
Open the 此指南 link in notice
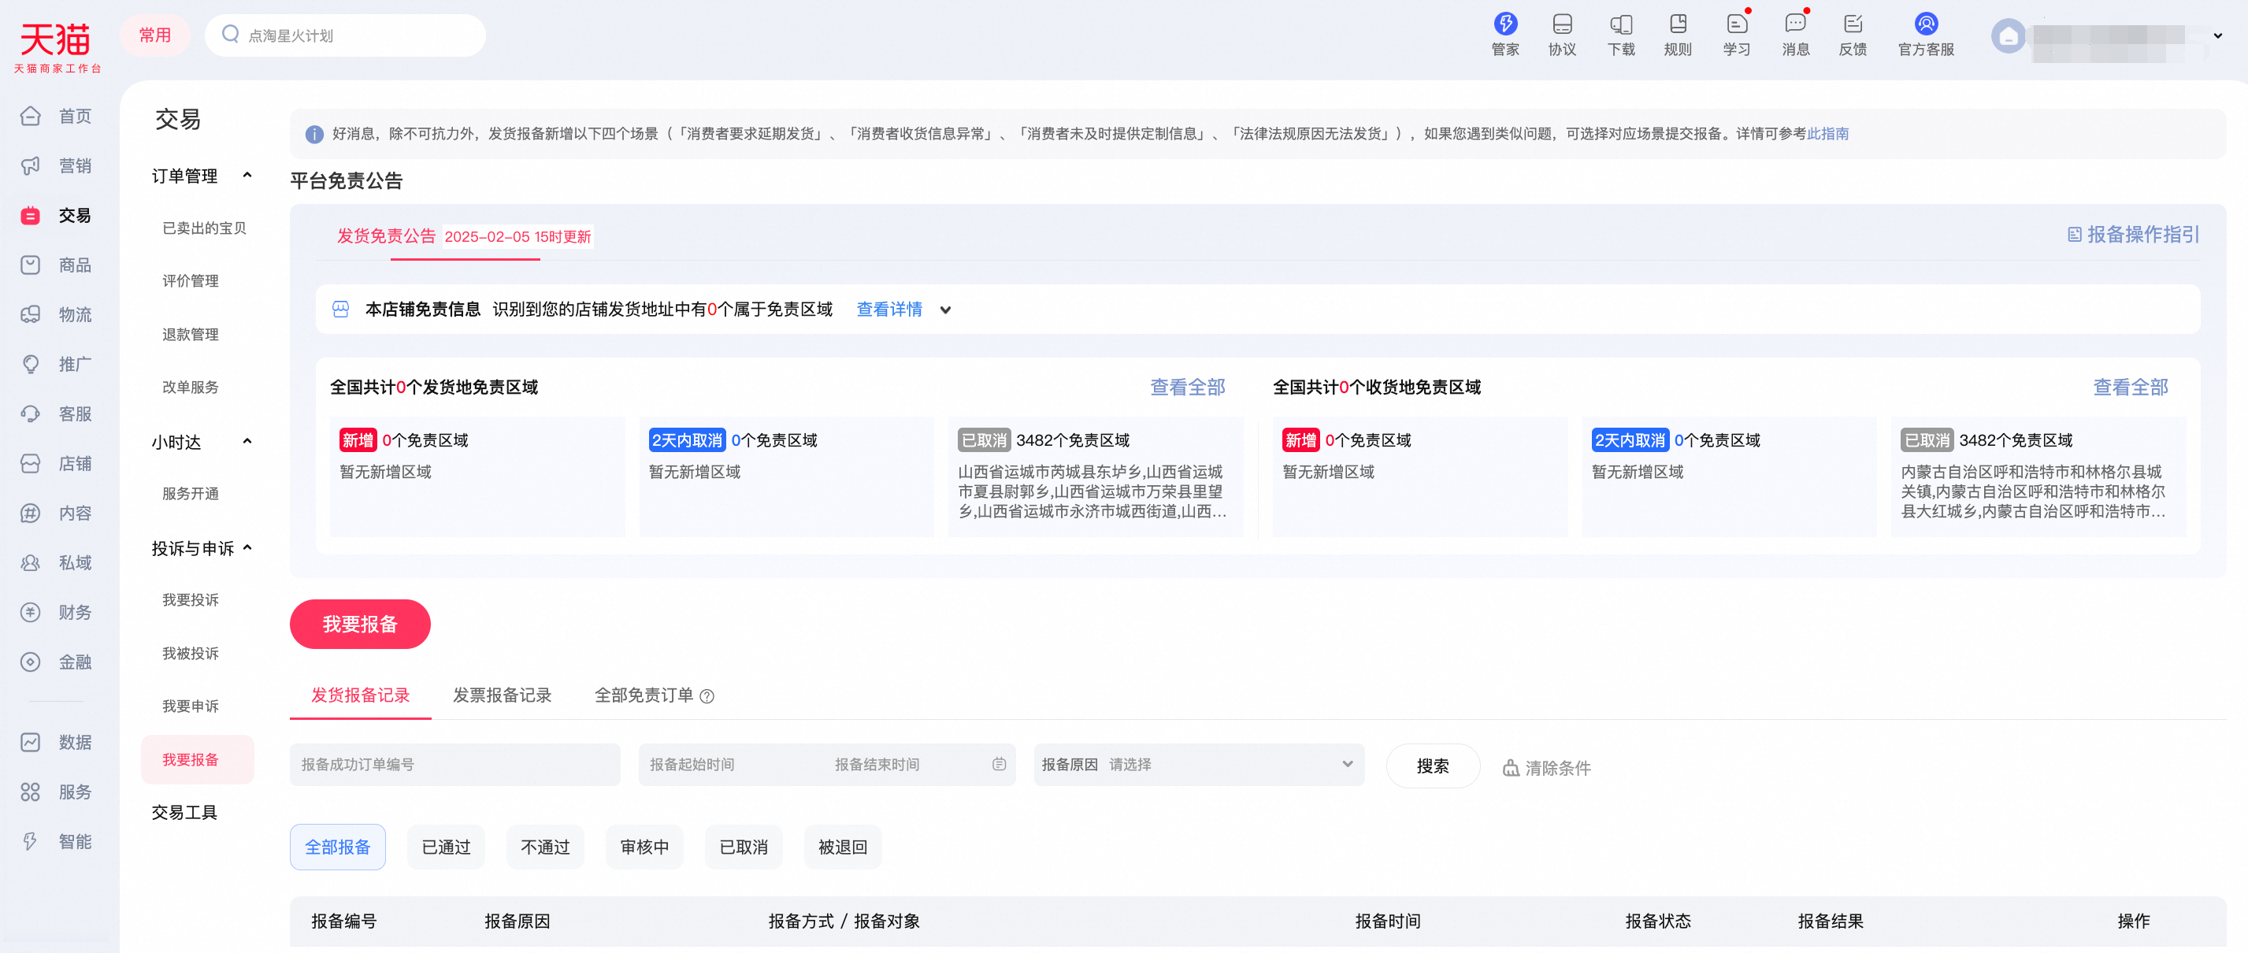coord(1827,134)
